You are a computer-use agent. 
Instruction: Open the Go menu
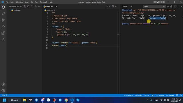pyautogui.click(x=32, y=2)
